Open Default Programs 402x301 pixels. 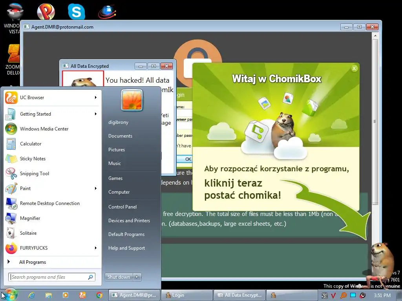126,234
